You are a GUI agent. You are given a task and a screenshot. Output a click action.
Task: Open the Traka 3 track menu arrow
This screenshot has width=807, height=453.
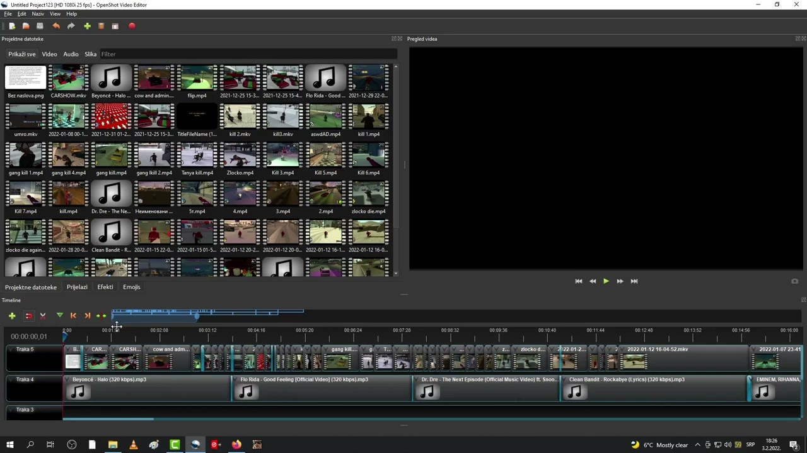tap(12, 410)
